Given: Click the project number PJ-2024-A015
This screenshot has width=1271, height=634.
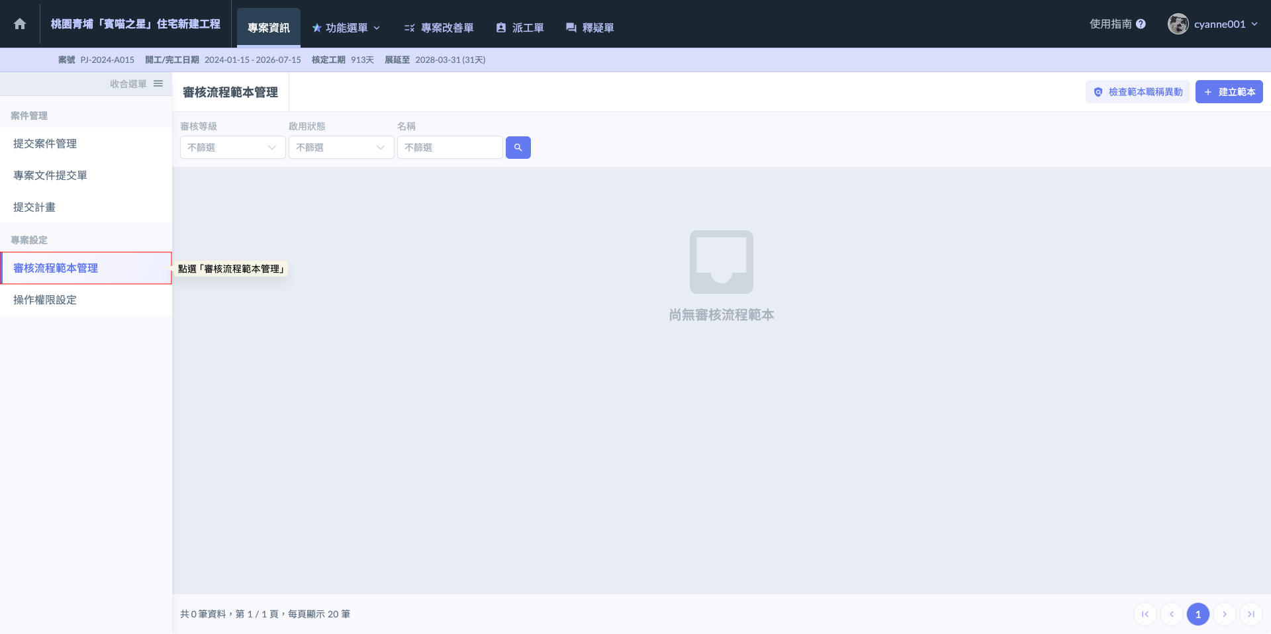Looking at the screenshot, I should click(x=107, y=60).
